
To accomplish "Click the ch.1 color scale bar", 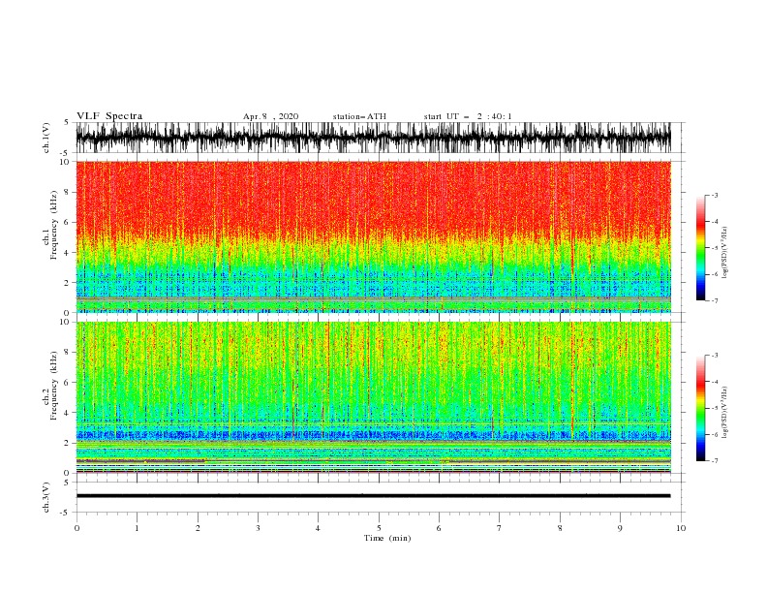I will tap(700, 248).
